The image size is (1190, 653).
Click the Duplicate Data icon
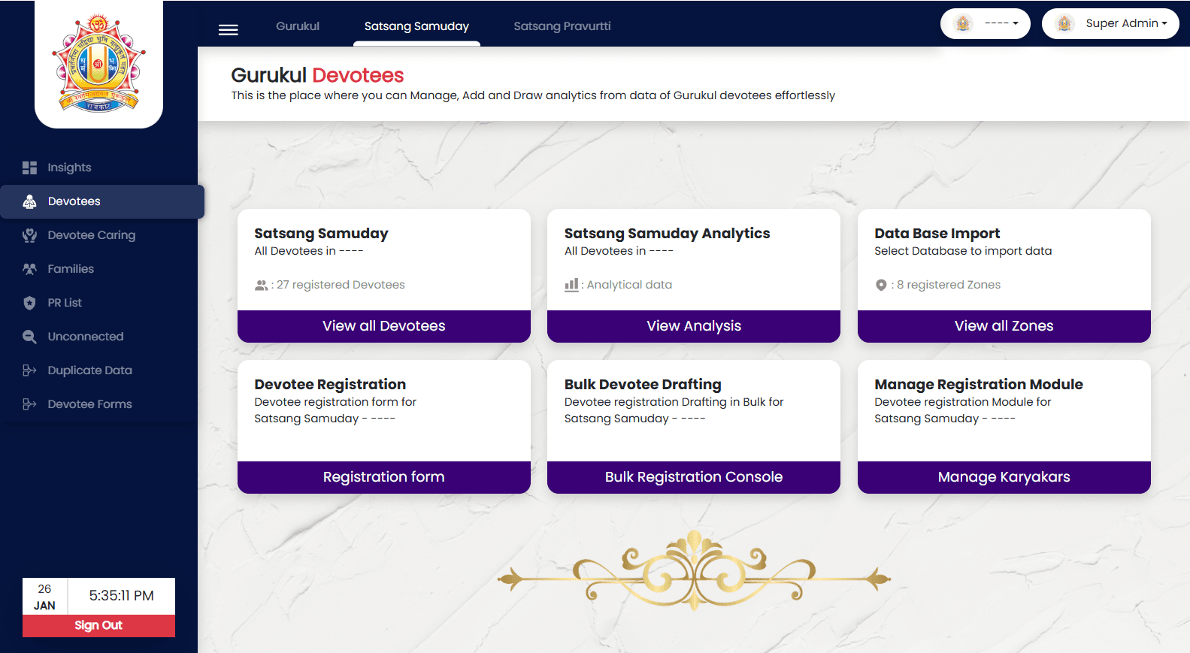point(29,370)
